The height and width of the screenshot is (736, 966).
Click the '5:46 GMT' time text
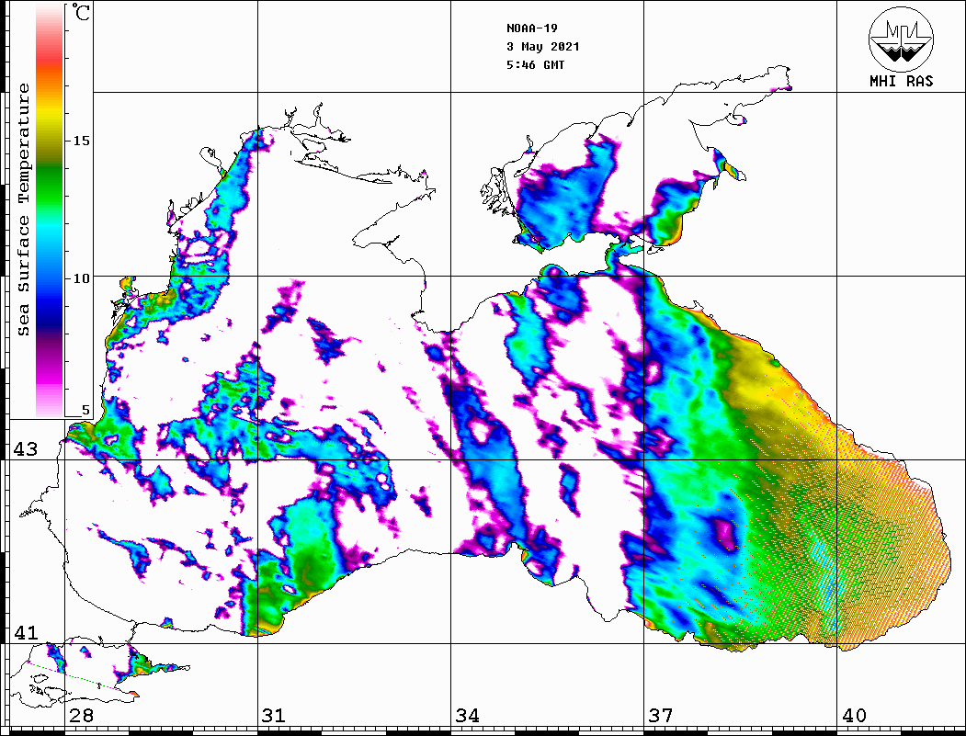point(535,64)
